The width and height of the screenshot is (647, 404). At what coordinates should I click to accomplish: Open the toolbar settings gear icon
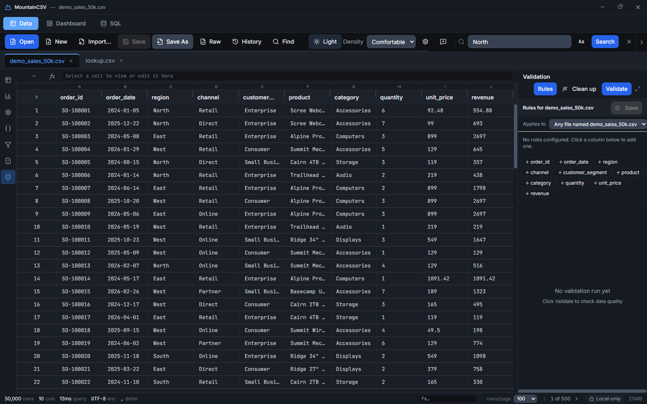click(425, 42)
